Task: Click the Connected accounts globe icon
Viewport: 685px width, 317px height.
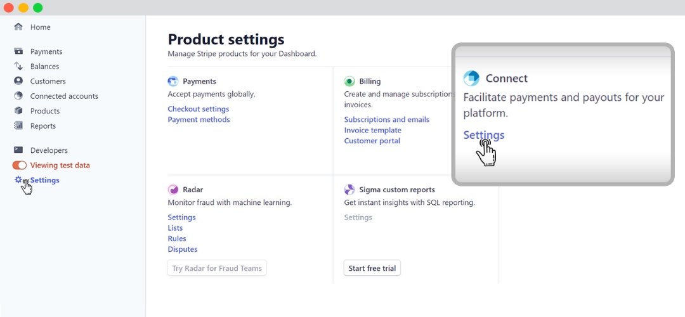Action: click(x=18, y=96)
